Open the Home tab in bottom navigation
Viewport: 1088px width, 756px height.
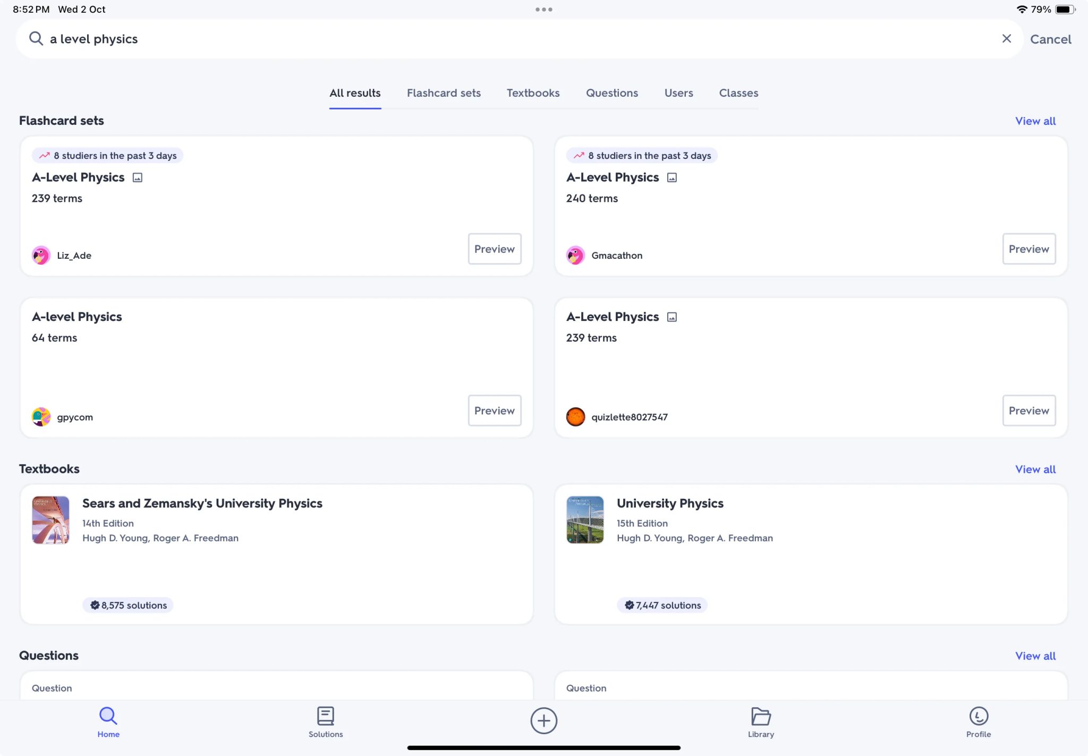108,721
